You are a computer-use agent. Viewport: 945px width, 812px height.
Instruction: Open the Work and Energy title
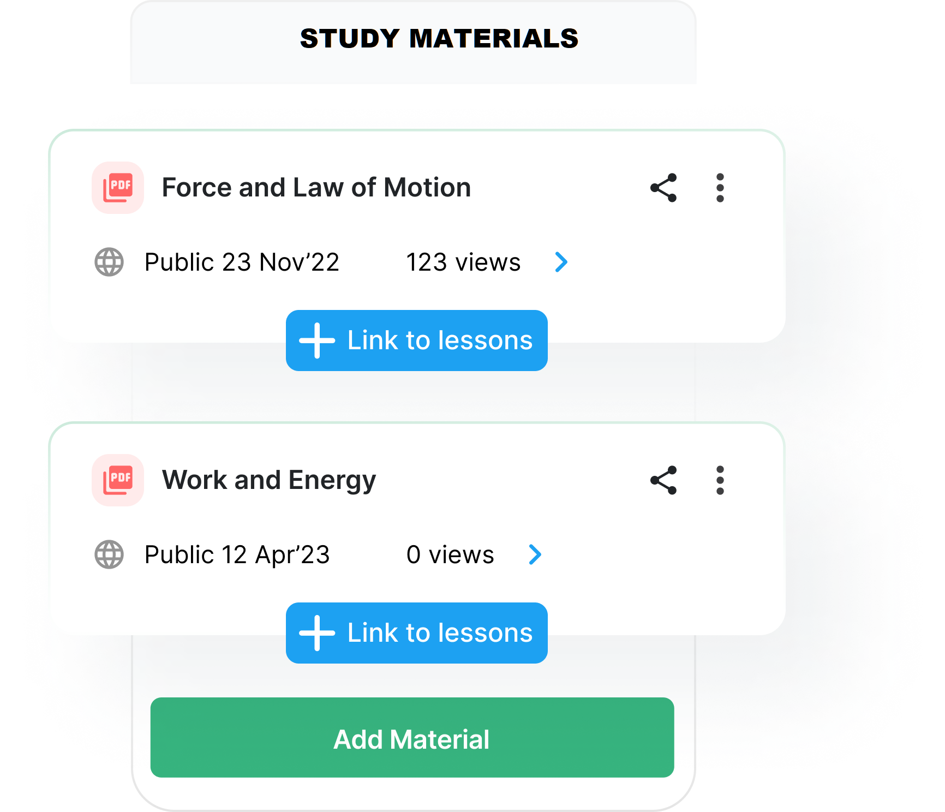(269, 480)
